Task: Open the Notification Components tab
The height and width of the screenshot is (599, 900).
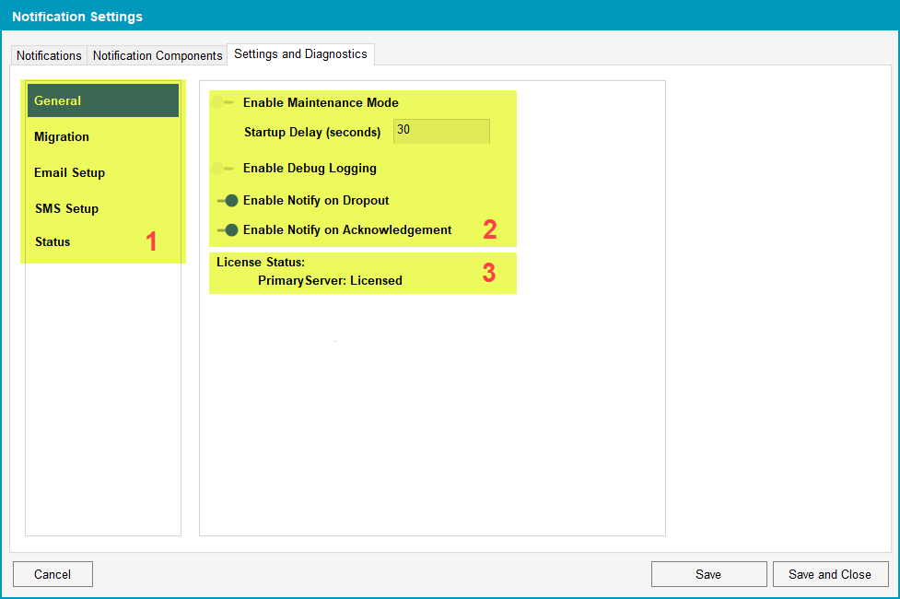Action: (158, 55)
